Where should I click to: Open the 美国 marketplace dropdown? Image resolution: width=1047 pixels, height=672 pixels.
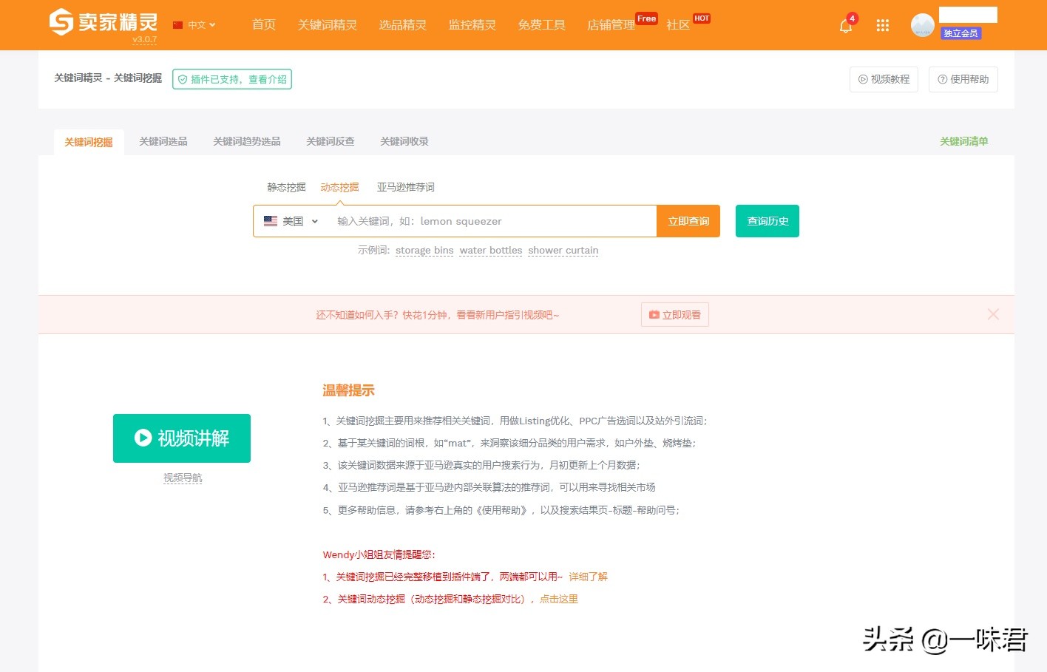[x=291, y=221]
